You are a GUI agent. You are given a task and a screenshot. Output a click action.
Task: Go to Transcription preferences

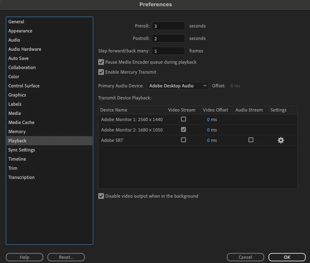[x=22, y=177]
